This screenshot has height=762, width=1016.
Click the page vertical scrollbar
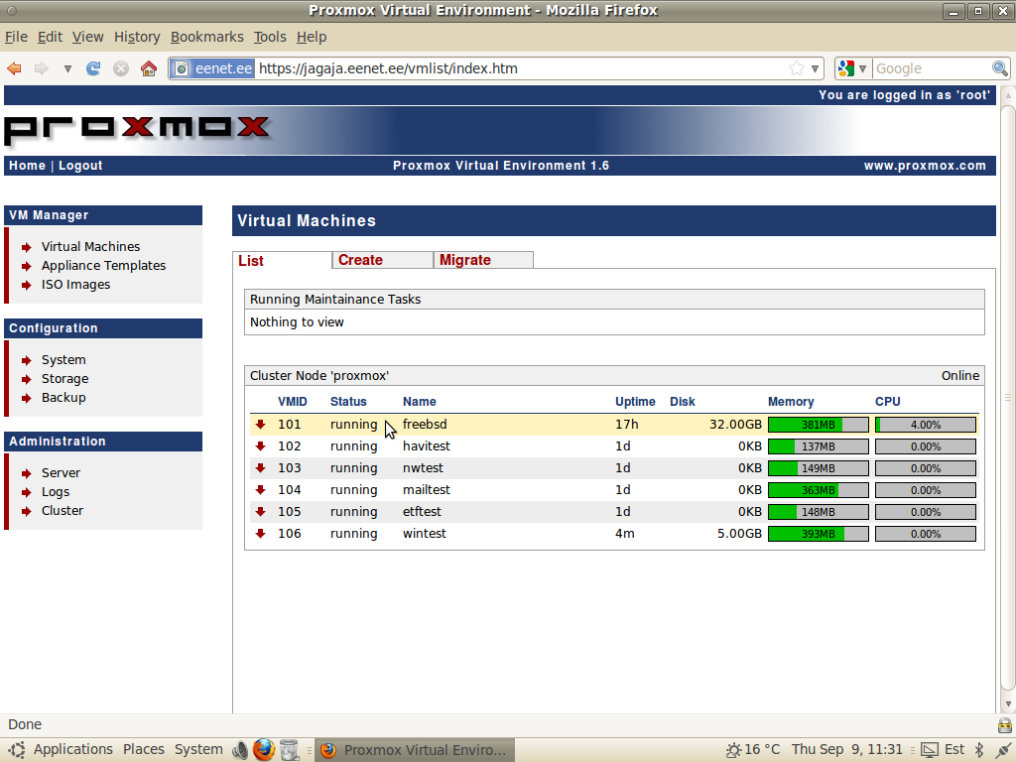(x=1007, y=399)
